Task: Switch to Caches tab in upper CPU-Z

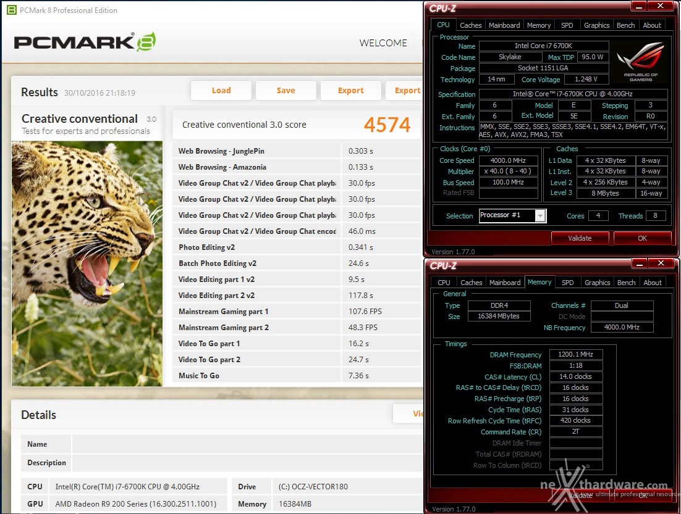Action: point(470,25)
